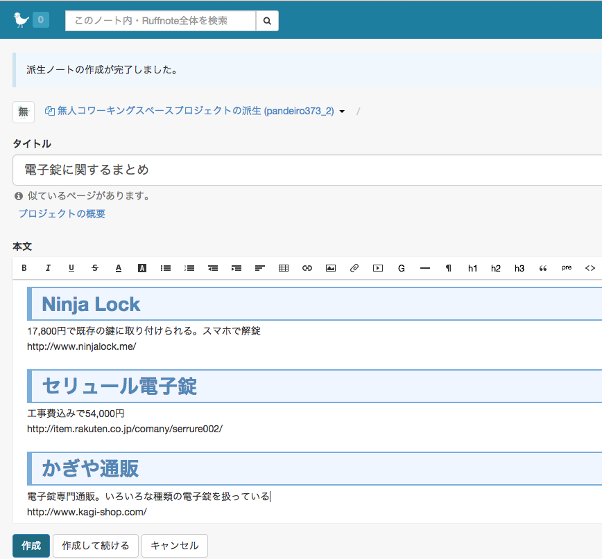Toggle italic text formatting
602x559 pixels.
(48, 268)
